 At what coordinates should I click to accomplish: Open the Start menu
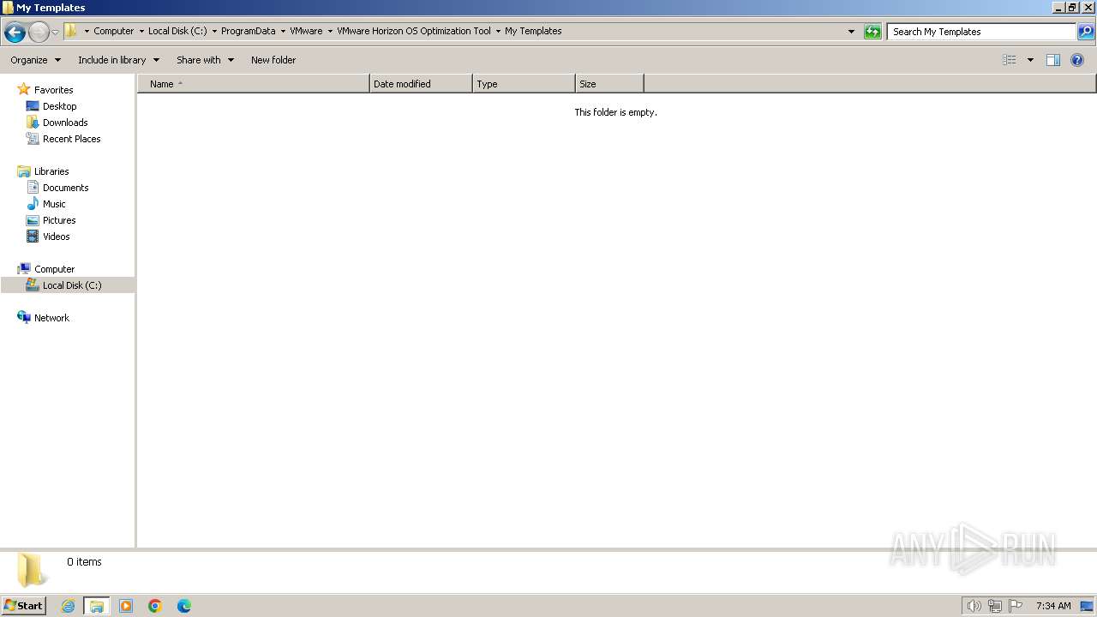pyautogui.click(x=23, y=605)
